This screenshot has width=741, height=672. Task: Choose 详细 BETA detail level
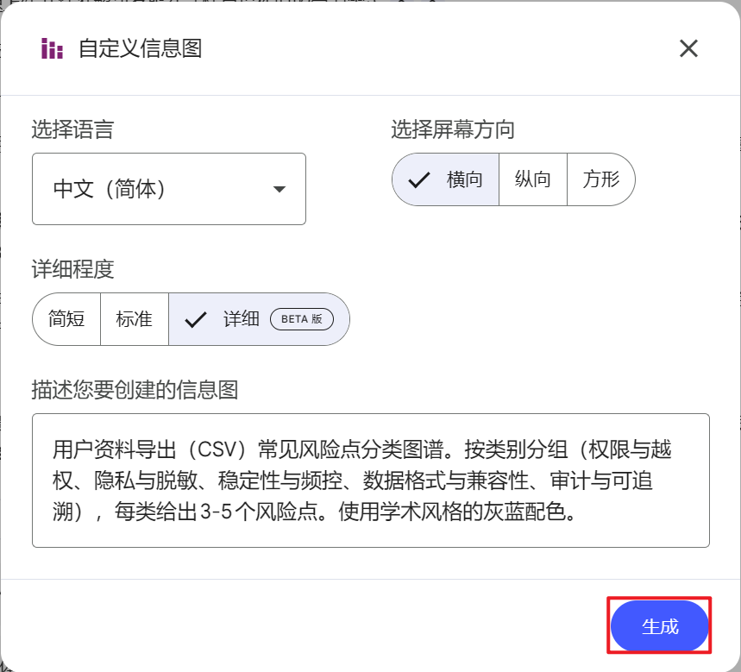coord(259,319)
